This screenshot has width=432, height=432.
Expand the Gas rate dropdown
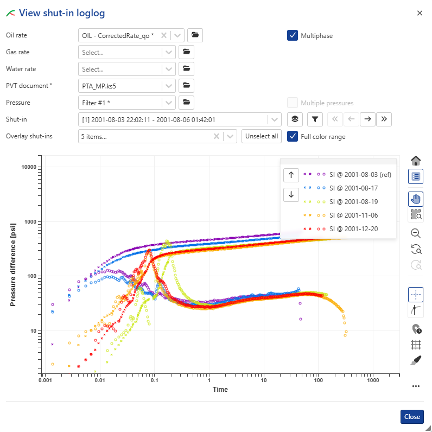[x=169, y=53]
